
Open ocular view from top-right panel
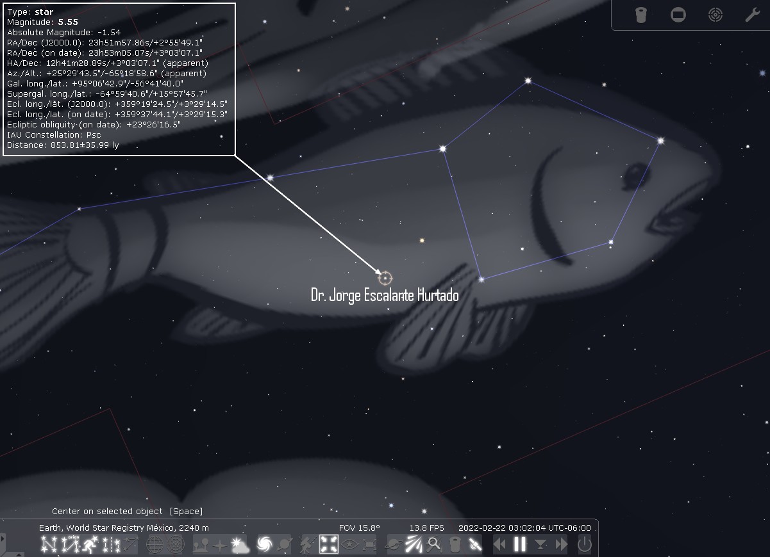point(640,15)
